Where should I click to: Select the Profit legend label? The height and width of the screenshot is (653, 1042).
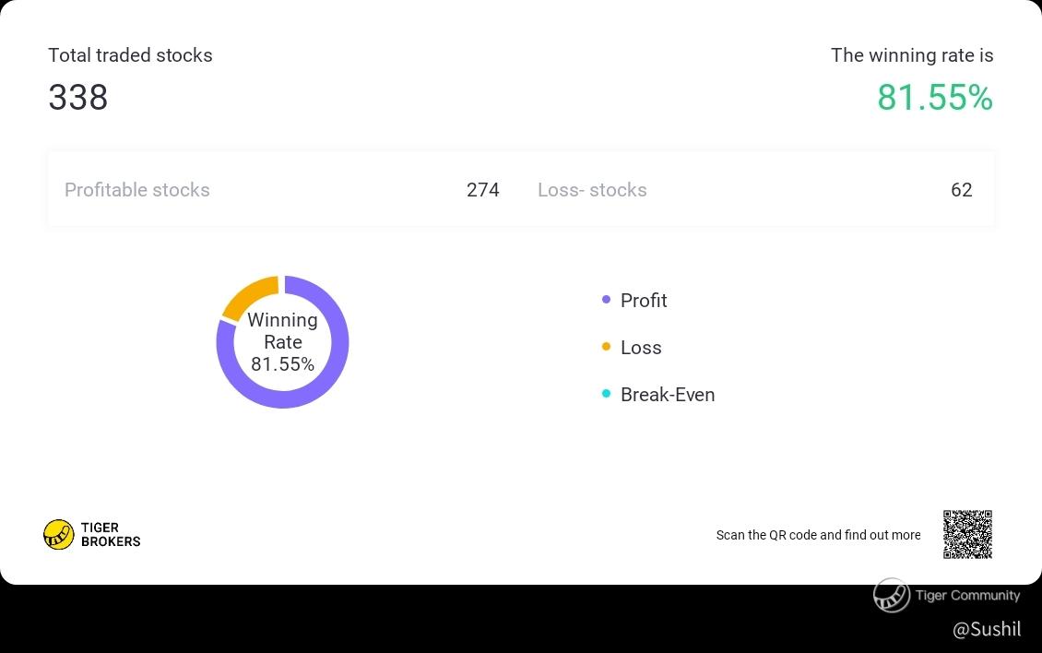pos(644,301)
